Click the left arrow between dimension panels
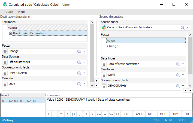Image resolution: width=193 pixels, height=123 pixels. pyautogui.click(x=96, y=86)
